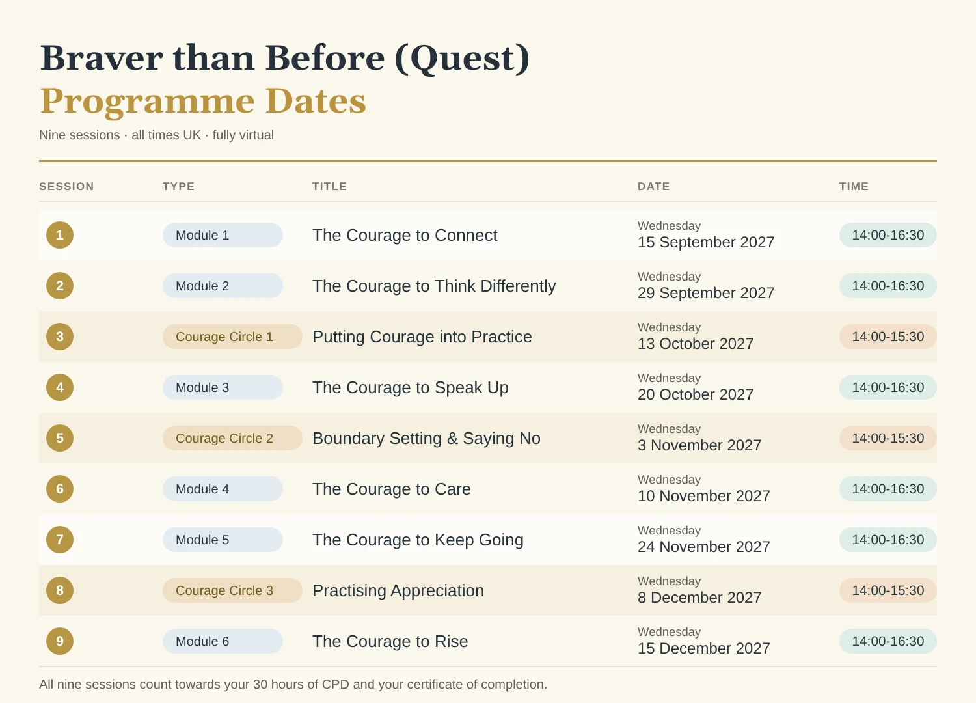Click the time pill for Think Differently row
Viewport: 976px width, 703px height.
pos(888,286)
